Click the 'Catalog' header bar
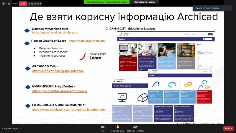The image size is (236, 133). pyautogui.click(x=166, y=39)
